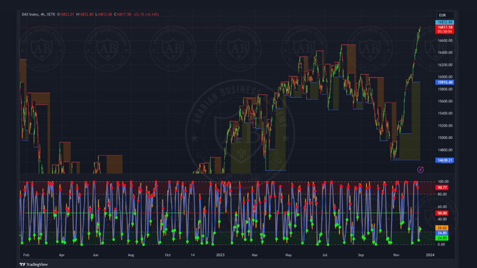The image size is (477, 268).
Task: Click the XETR exchange label
Action: (51, 14)
